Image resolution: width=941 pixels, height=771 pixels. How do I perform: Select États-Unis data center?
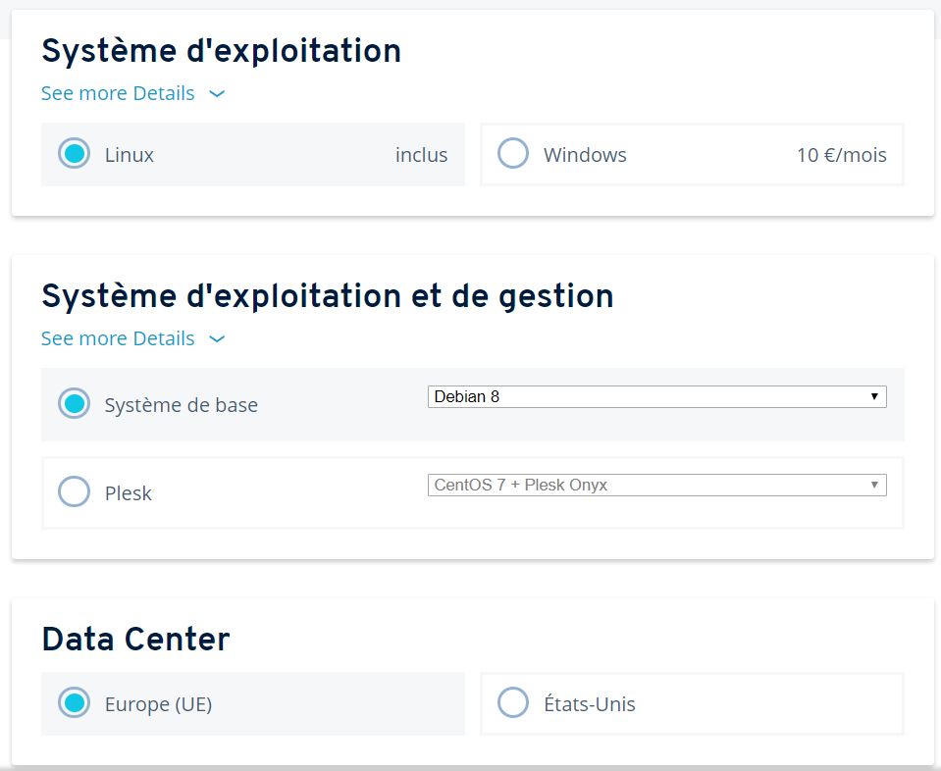point(513,702)
